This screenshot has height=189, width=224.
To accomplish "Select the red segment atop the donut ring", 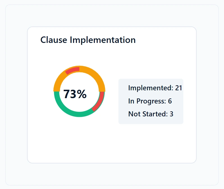I will click(73, 70).
